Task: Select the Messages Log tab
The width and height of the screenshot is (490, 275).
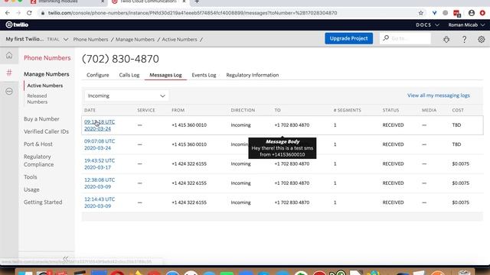Action: pos(165,75)
